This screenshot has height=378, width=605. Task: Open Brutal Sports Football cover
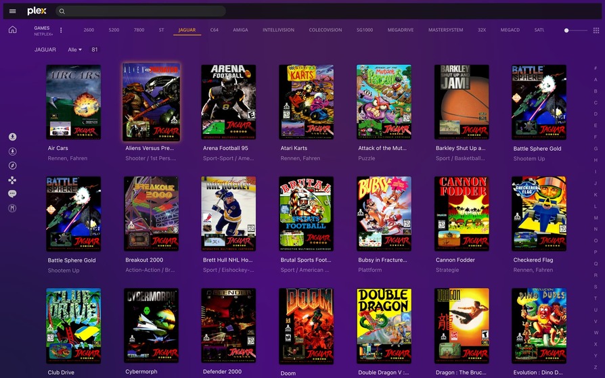click(307, 214)
